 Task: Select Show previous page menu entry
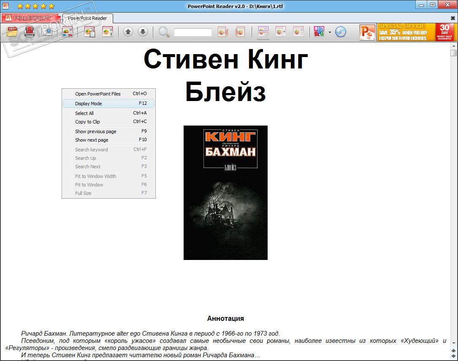click(108, 131)
